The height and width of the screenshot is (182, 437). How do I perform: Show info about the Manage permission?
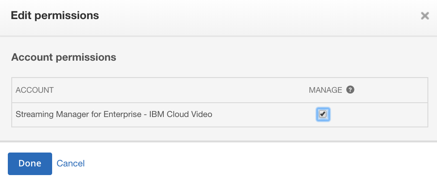click(350, 90)
